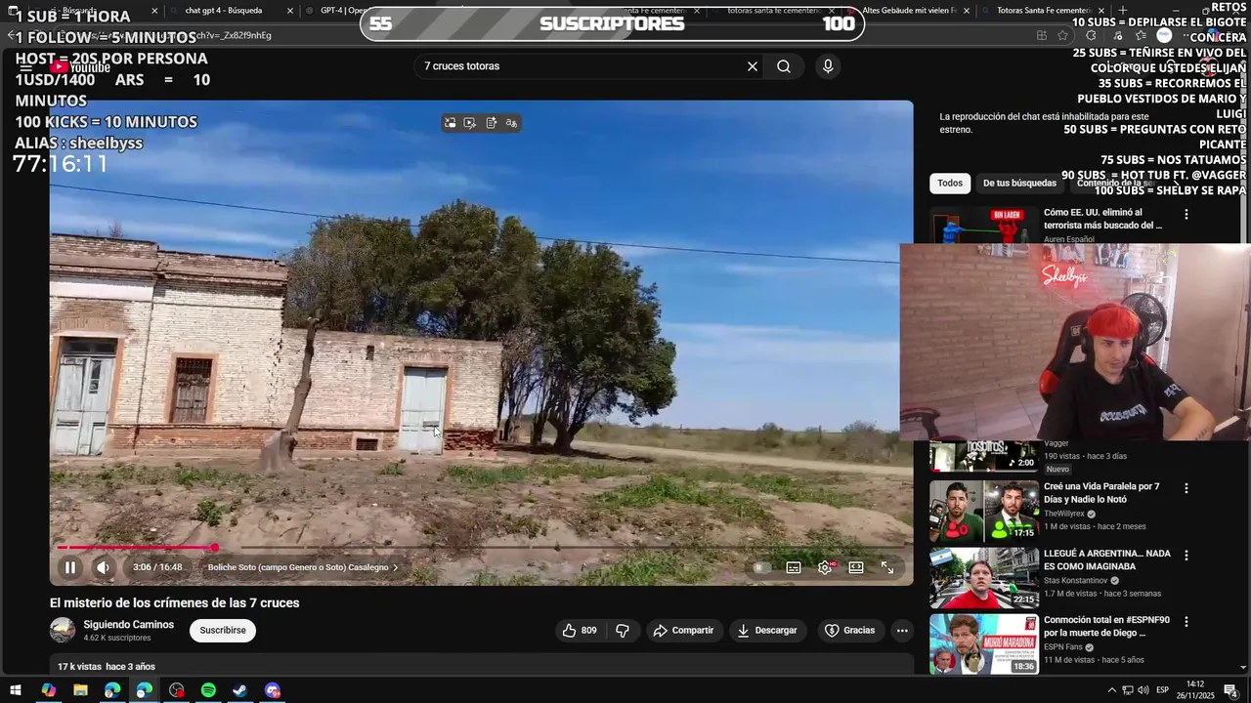The height and width of the screenshot is (703, 1251).
Task: Select the 'Todos' filter chip
Action: 950,184
